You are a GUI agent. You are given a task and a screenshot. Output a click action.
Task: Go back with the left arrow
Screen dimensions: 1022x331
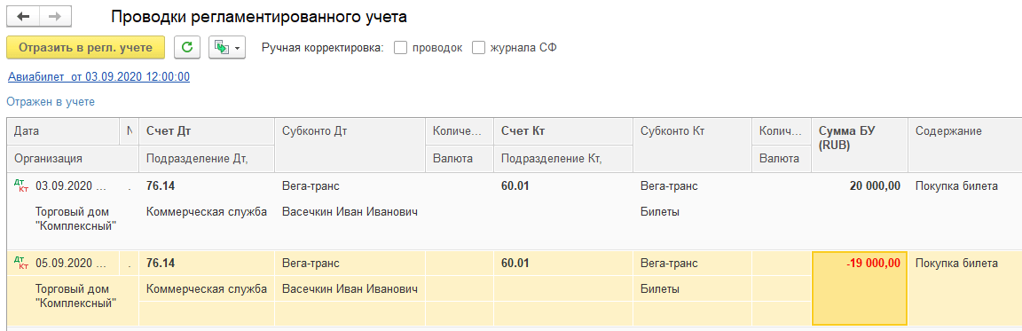(x=23, y=17)
